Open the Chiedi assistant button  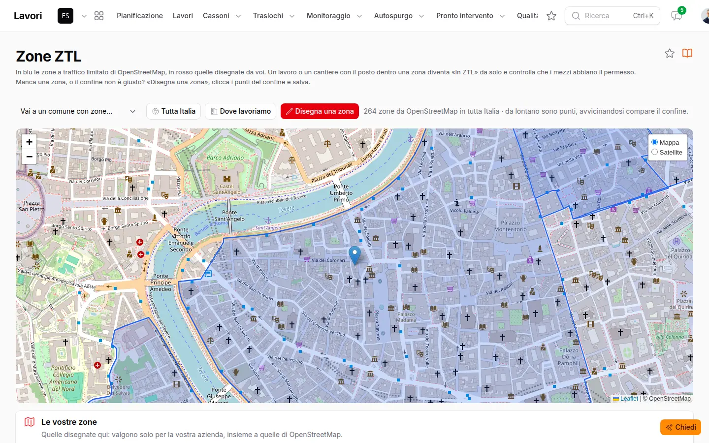[x=680, y=427]
